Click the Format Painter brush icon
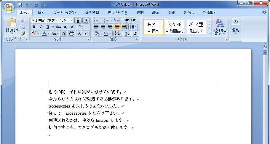 pos(23,33)
